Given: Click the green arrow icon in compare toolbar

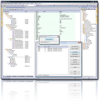Looking at the screenshot, I should click(x=6, y=9).
